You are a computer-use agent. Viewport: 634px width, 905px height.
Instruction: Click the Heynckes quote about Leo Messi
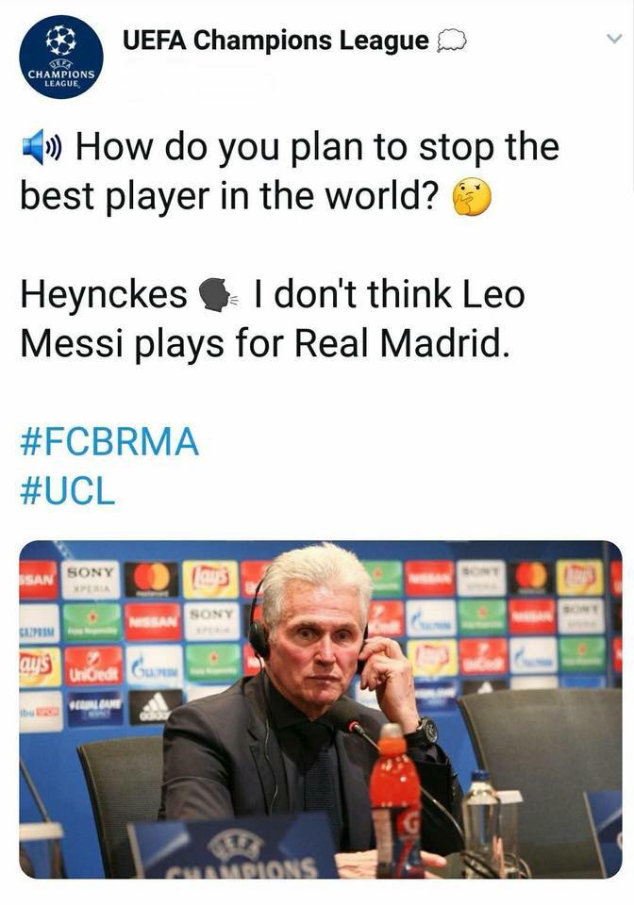(274, 319)
